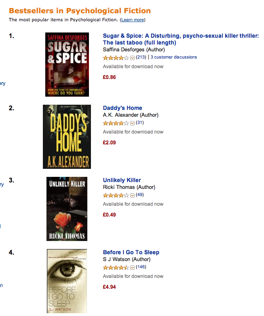Expand rating dropdown for Daddy's Home
The width and height of the screenshot is (264, 316).
[x=133, y=123]
